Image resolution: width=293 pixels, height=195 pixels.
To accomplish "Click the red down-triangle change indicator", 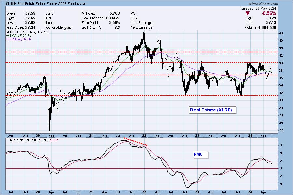I will click(x=248, y=13).
